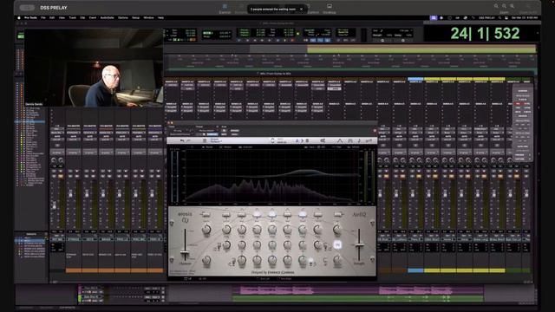The height and width of the screenshot is (312, 555).
Task: Click the blue color strip below right mixer channel
Action: coord(415,270)
